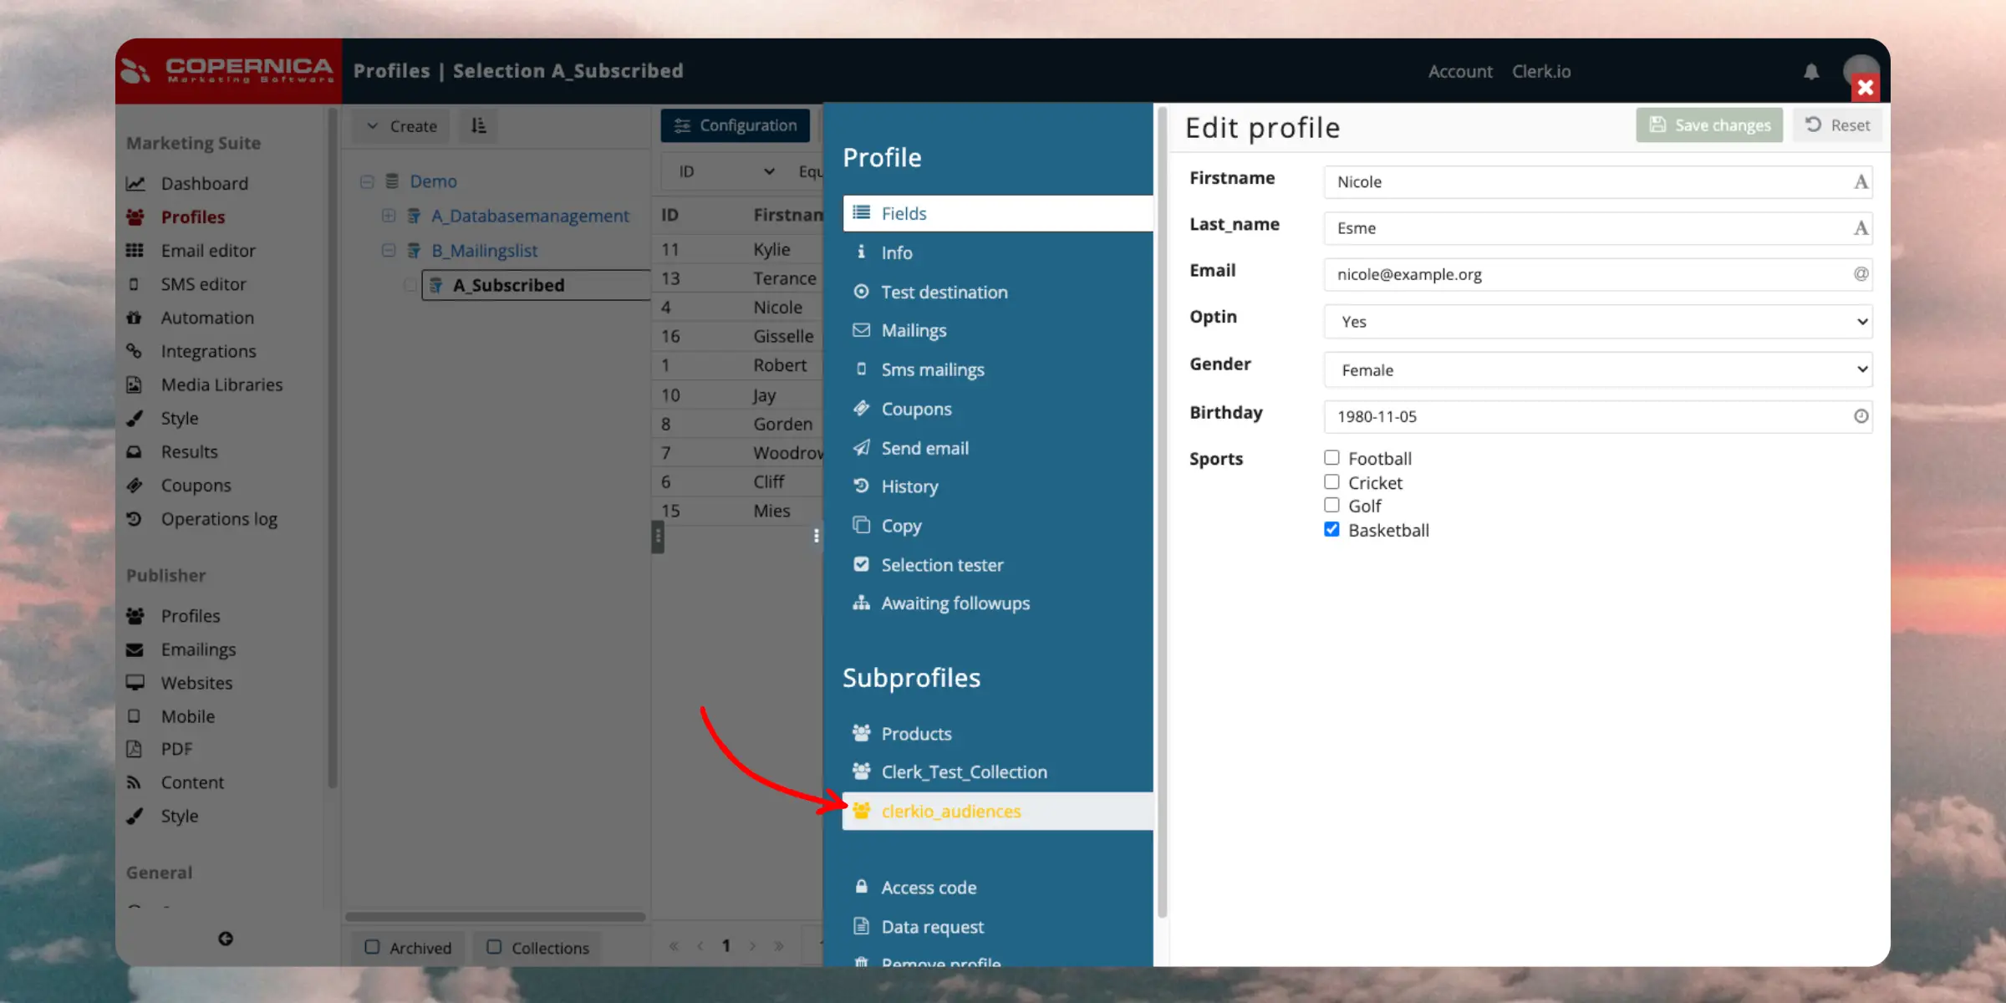Image resolution: width=2006 pixels, height=1003 pixels.
Task: Open the Access code lock item
Action: (928, 888)
